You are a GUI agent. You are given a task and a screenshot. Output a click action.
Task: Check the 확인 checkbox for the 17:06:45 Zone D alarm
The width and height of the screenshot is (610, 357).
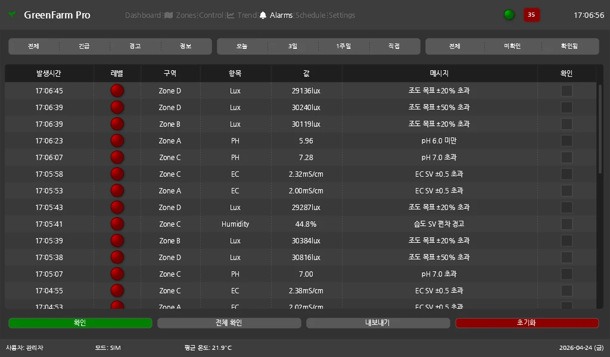pos(566,90)
